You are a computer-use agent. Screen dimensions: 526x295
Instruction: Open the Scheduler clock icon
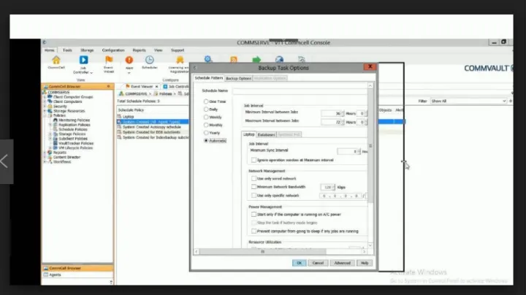150,61
